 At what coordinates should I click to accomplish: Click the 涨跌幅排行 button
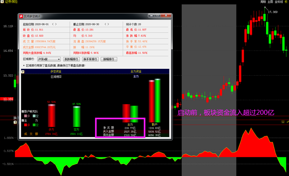tap(71, 59)
